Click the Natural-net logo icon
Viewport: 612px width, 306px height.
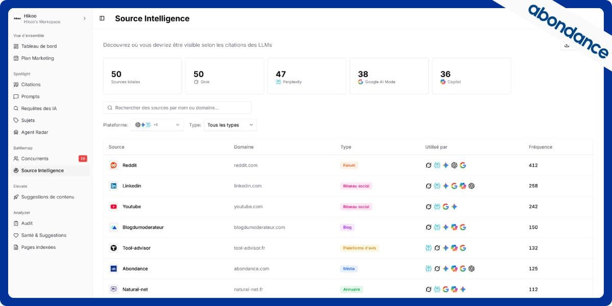[x=114, y=289]
